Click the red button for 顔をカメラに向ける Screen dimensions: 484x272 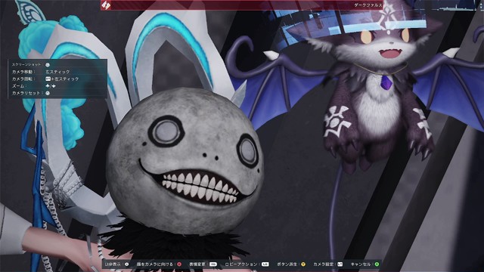[x=179, y=264]
